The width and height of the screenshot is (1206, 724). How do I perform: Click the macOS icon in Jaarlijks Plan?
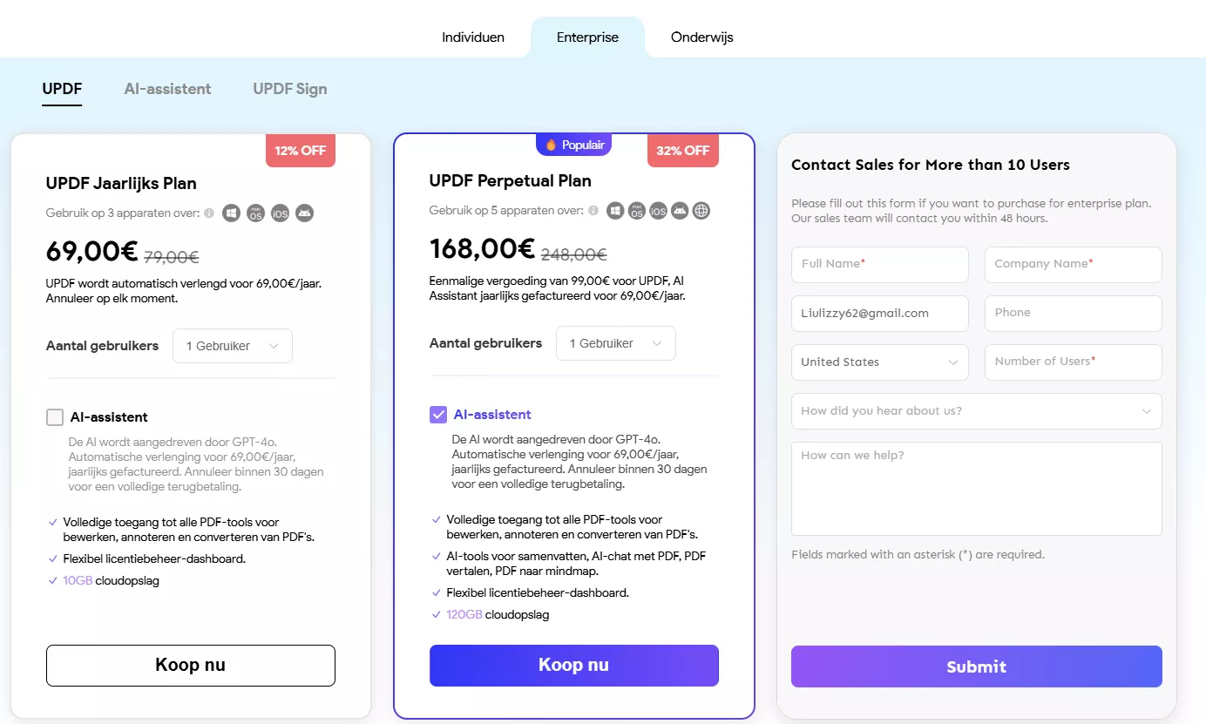[x=255, y=213]
